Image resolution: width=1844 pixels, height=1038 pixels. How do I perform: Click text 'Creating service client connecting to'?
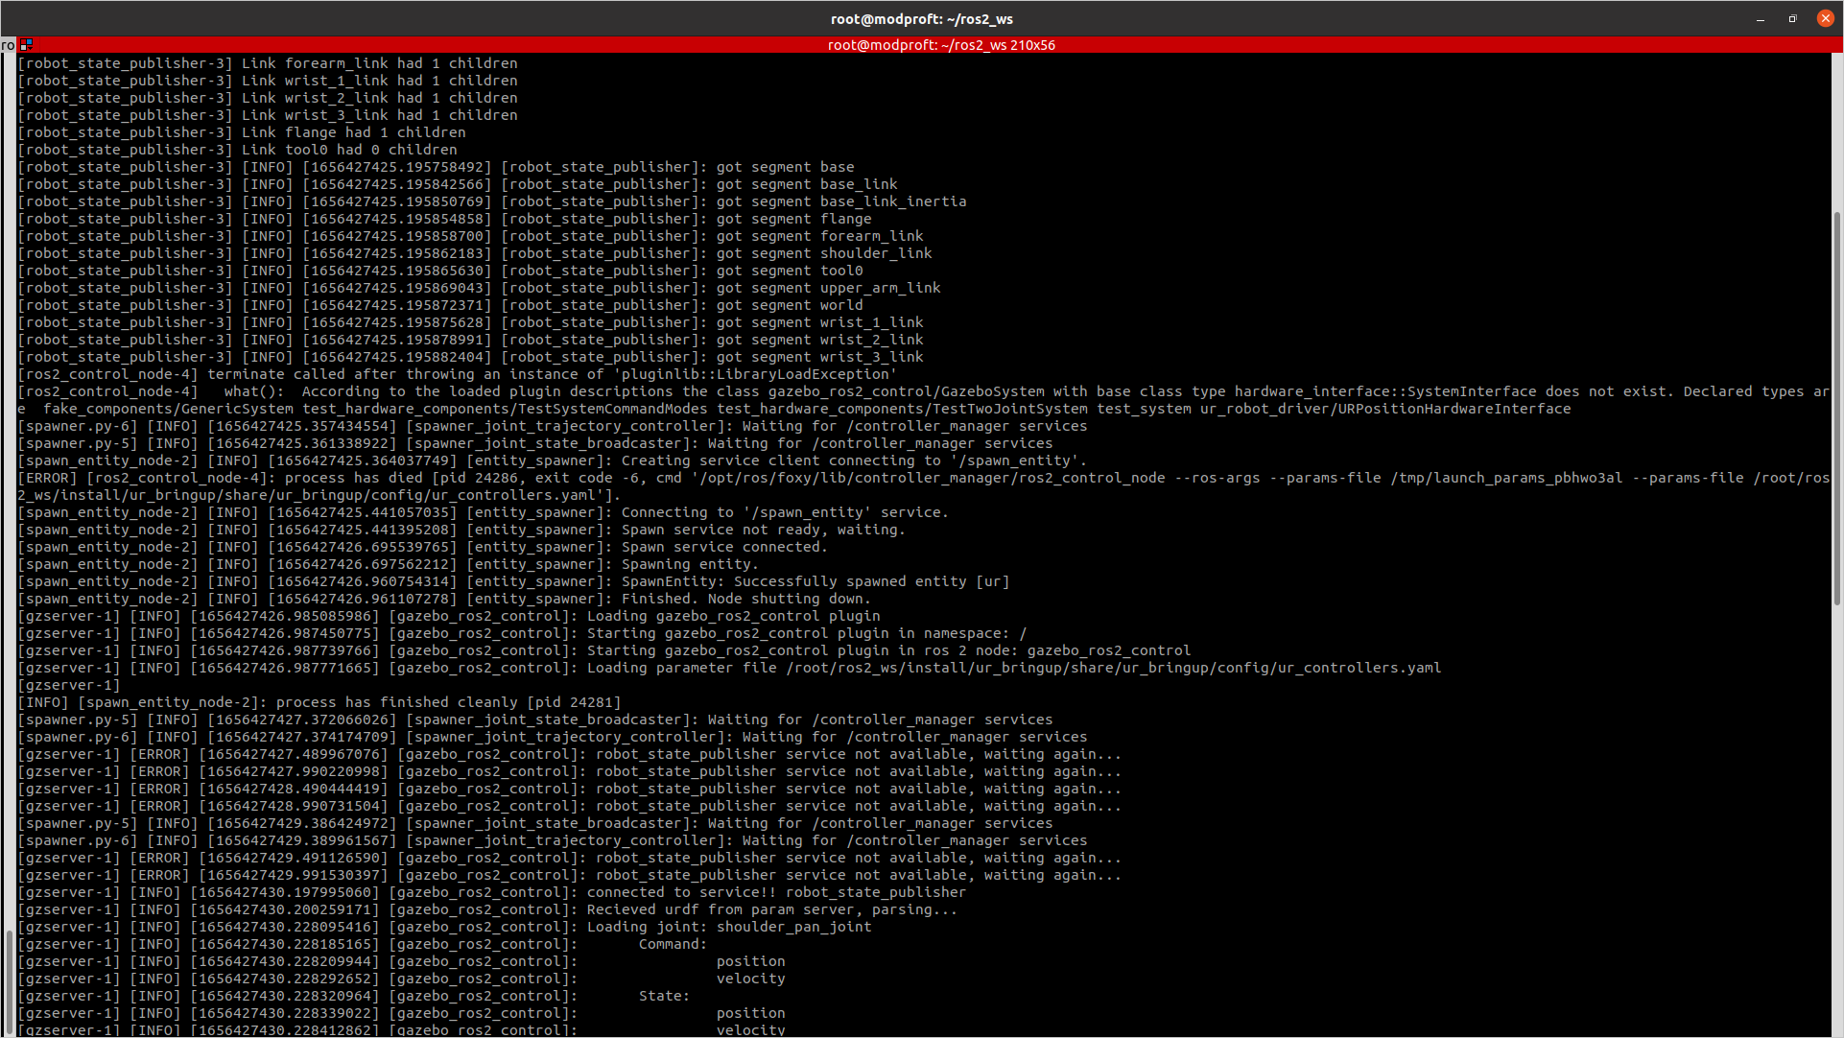(781, 460)
